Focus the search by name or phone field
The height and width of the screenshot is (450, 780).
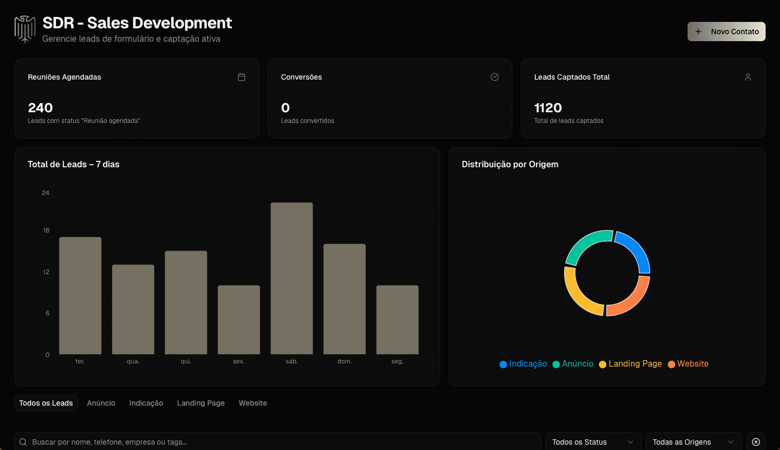(278, 442)
